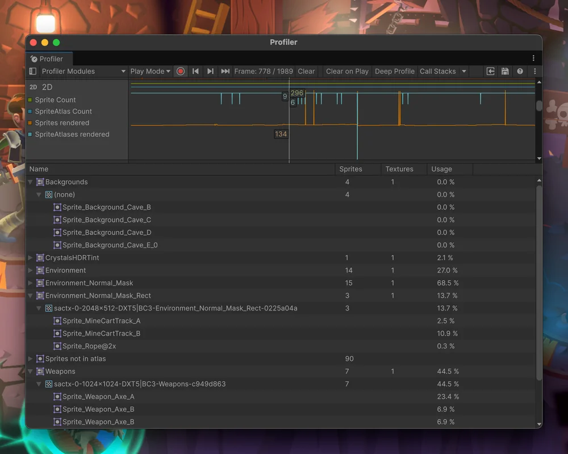Click the tall teal spike in chart
This screenshot has height=454, width=568.
(x=357, y=125)
